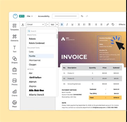This screenshot has width=127, height=122.
Task: Open the Maps sidebar panel
Action: 14,104
